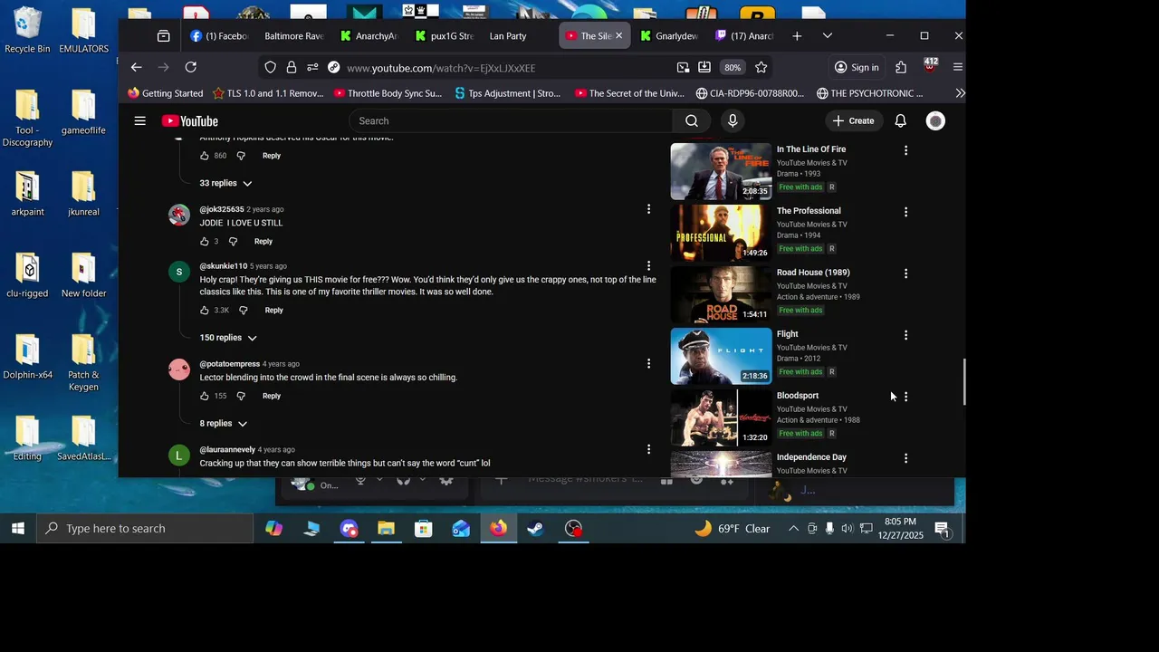Open The Professional movie thumbnail
The height and width of the screenshot is (652, 1159).
721,233
